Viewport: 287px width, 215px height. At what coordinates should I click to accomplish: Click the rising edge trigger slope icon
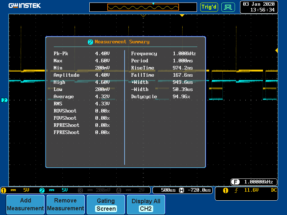pos(236,190)
